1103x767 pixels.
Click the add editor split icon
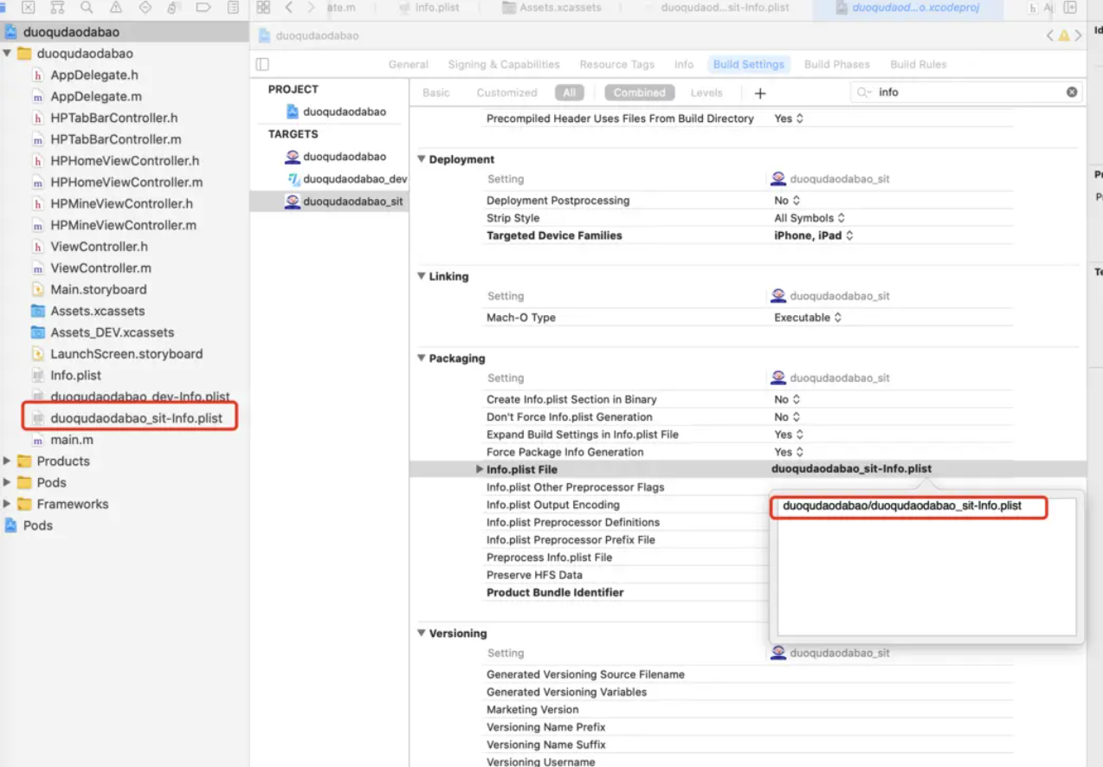[x=1070, y=8]
